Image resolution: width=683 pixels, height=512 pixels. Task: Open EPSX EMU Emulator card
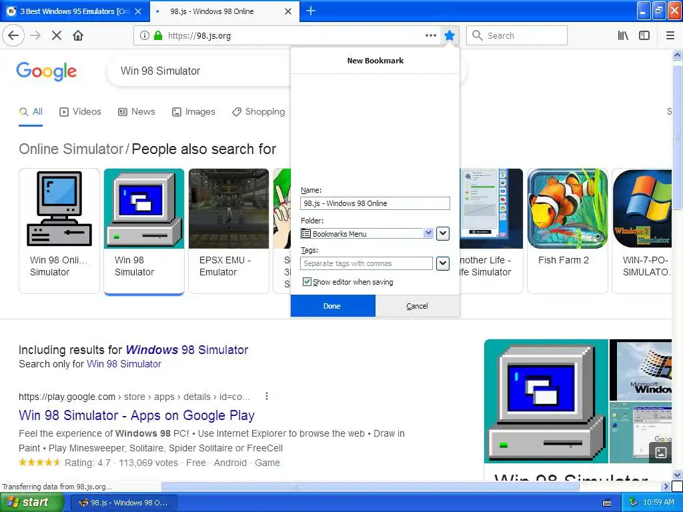(x=229, y=231)
